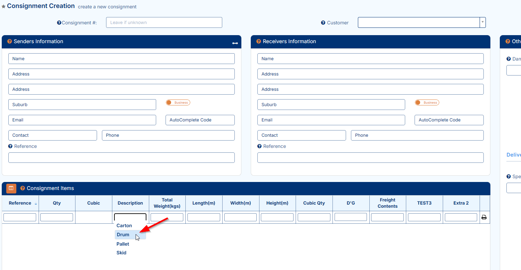Click the orange column layout icon beside Consignment Items

pos(11,188)
